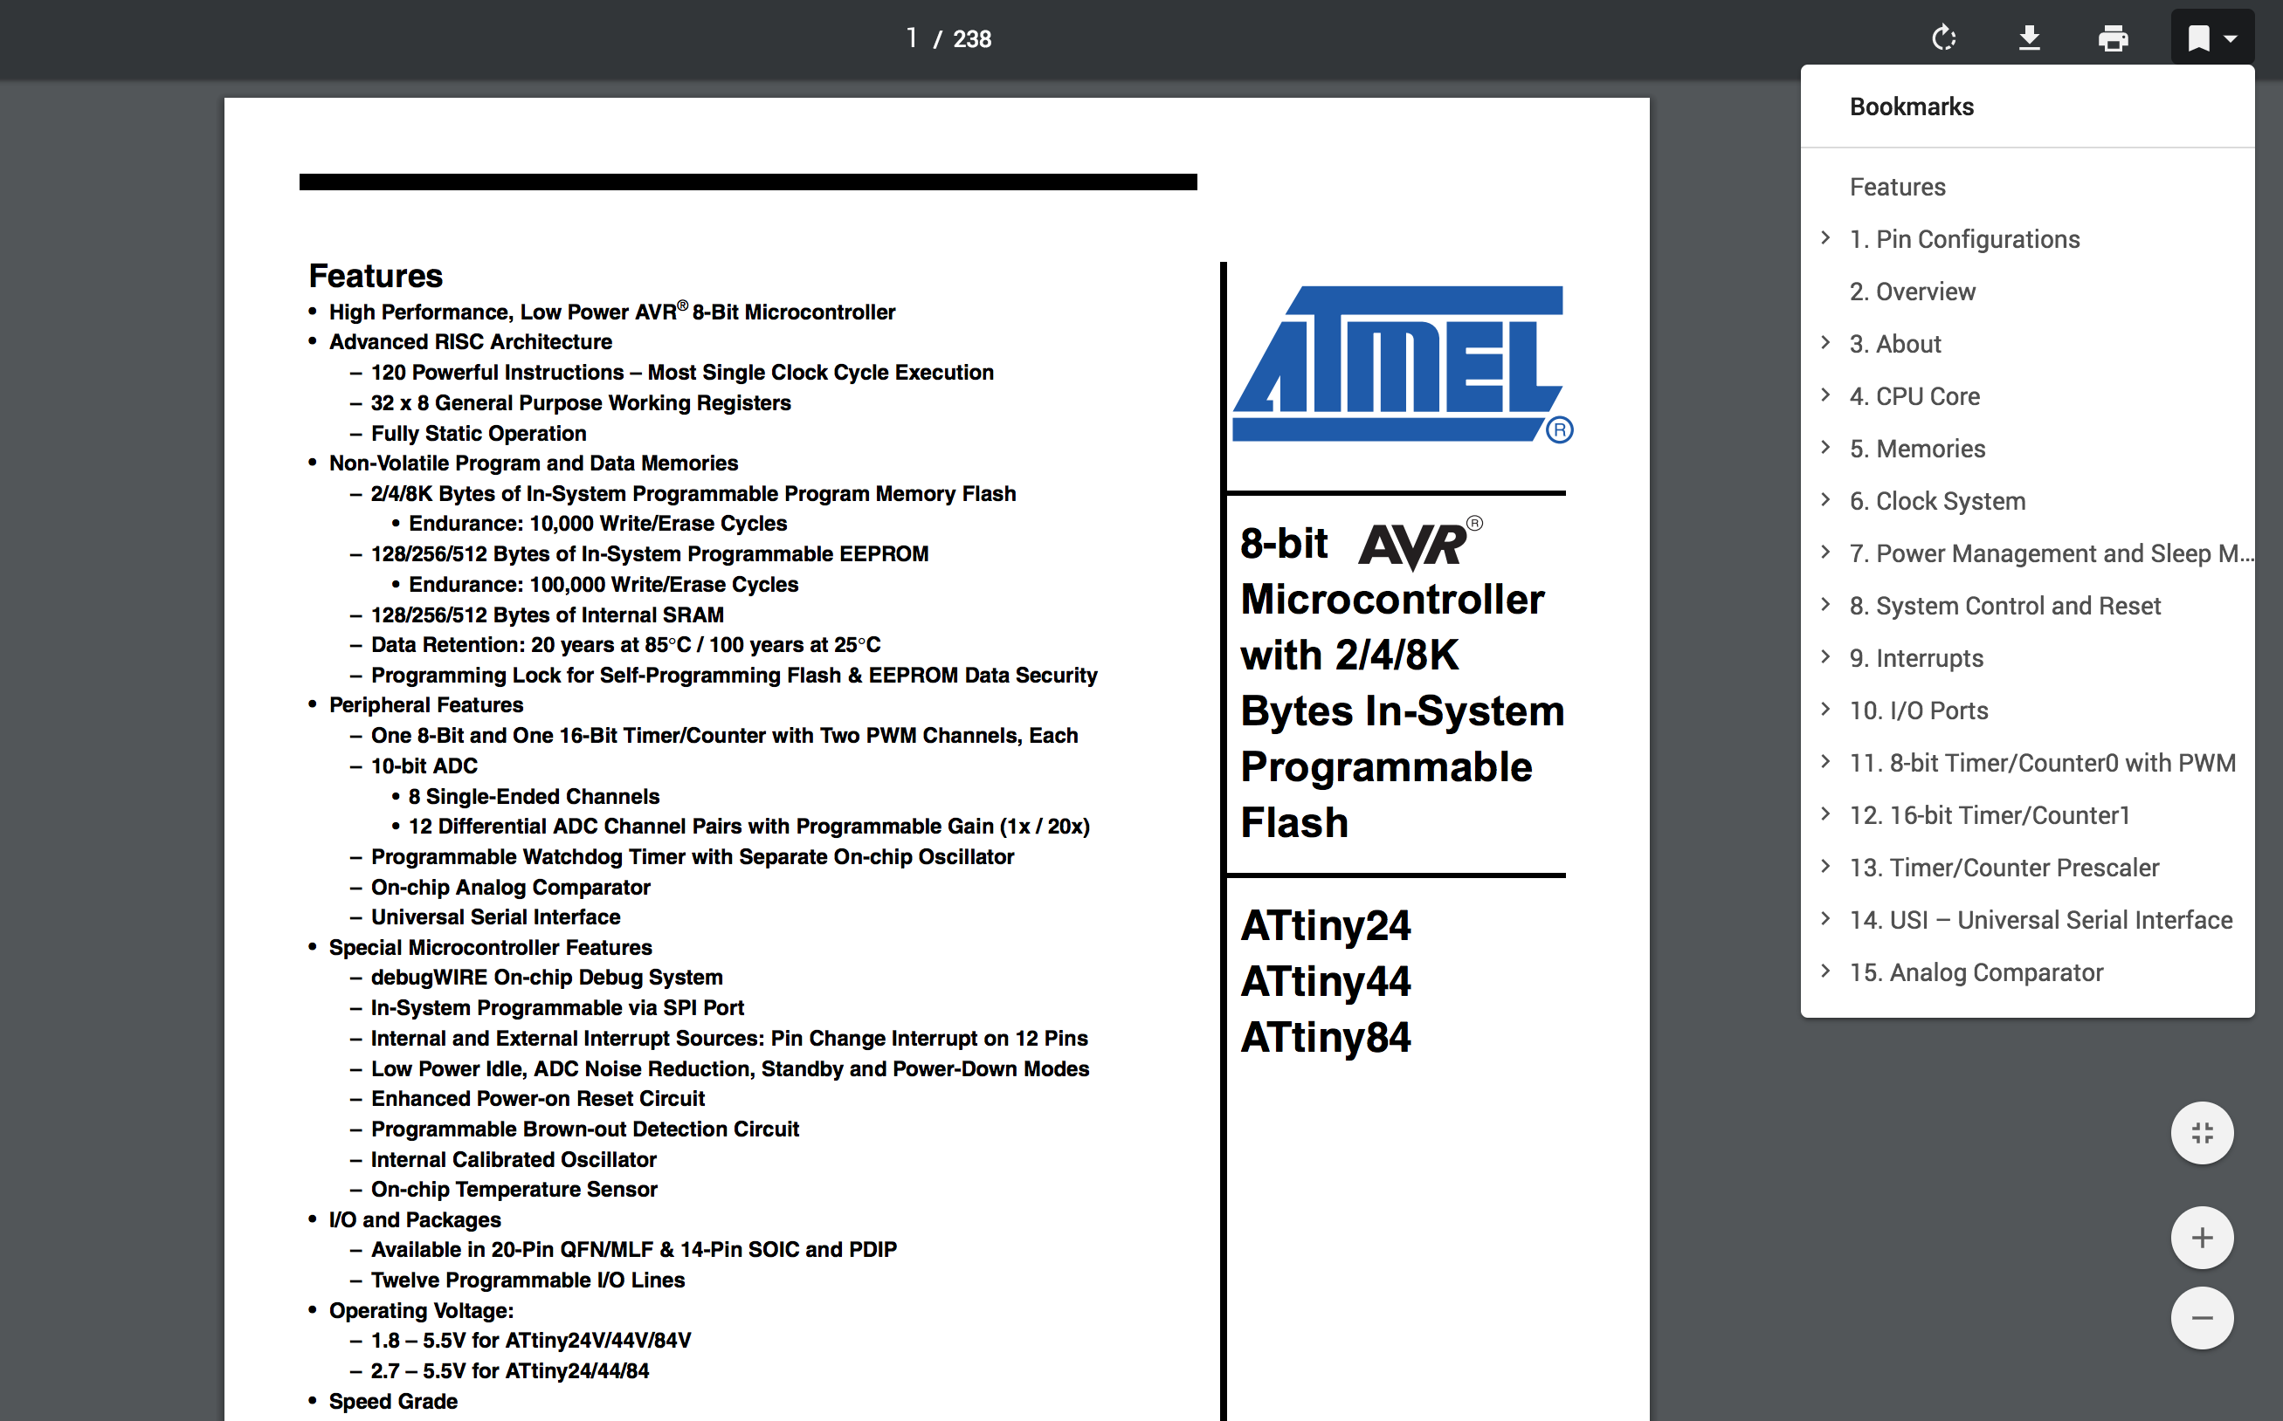Click the total page count 238
This screenshot has height=1421, width=2283.
point(972,38)
